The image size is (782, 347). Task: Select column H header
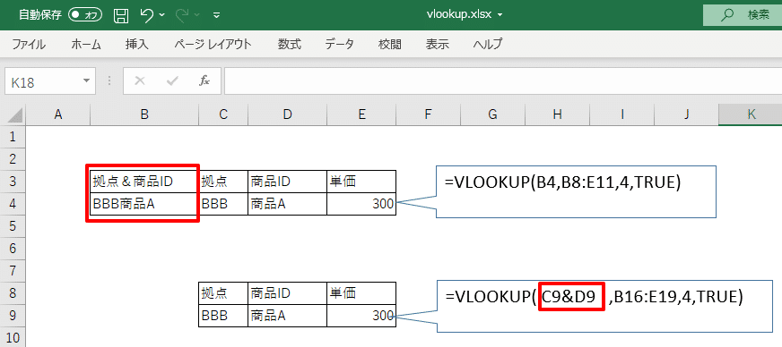[x=557, y=115]
